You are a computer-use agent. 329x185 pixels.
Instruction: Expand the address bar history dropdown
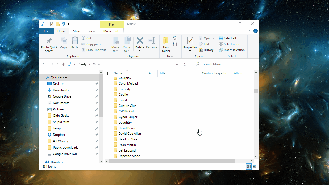point(177,64)
